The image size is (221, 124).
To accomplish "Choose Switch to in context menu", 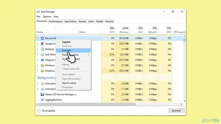I will tap(73, 46).
